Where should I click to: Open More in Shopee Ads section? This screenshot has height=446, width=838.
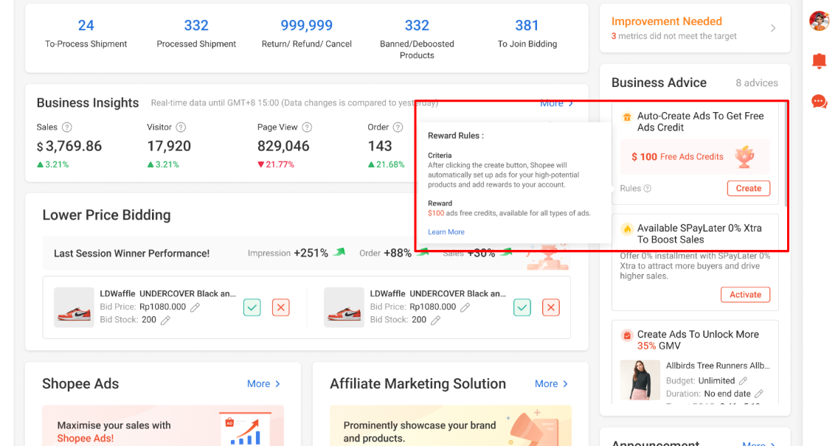point(263,384)
